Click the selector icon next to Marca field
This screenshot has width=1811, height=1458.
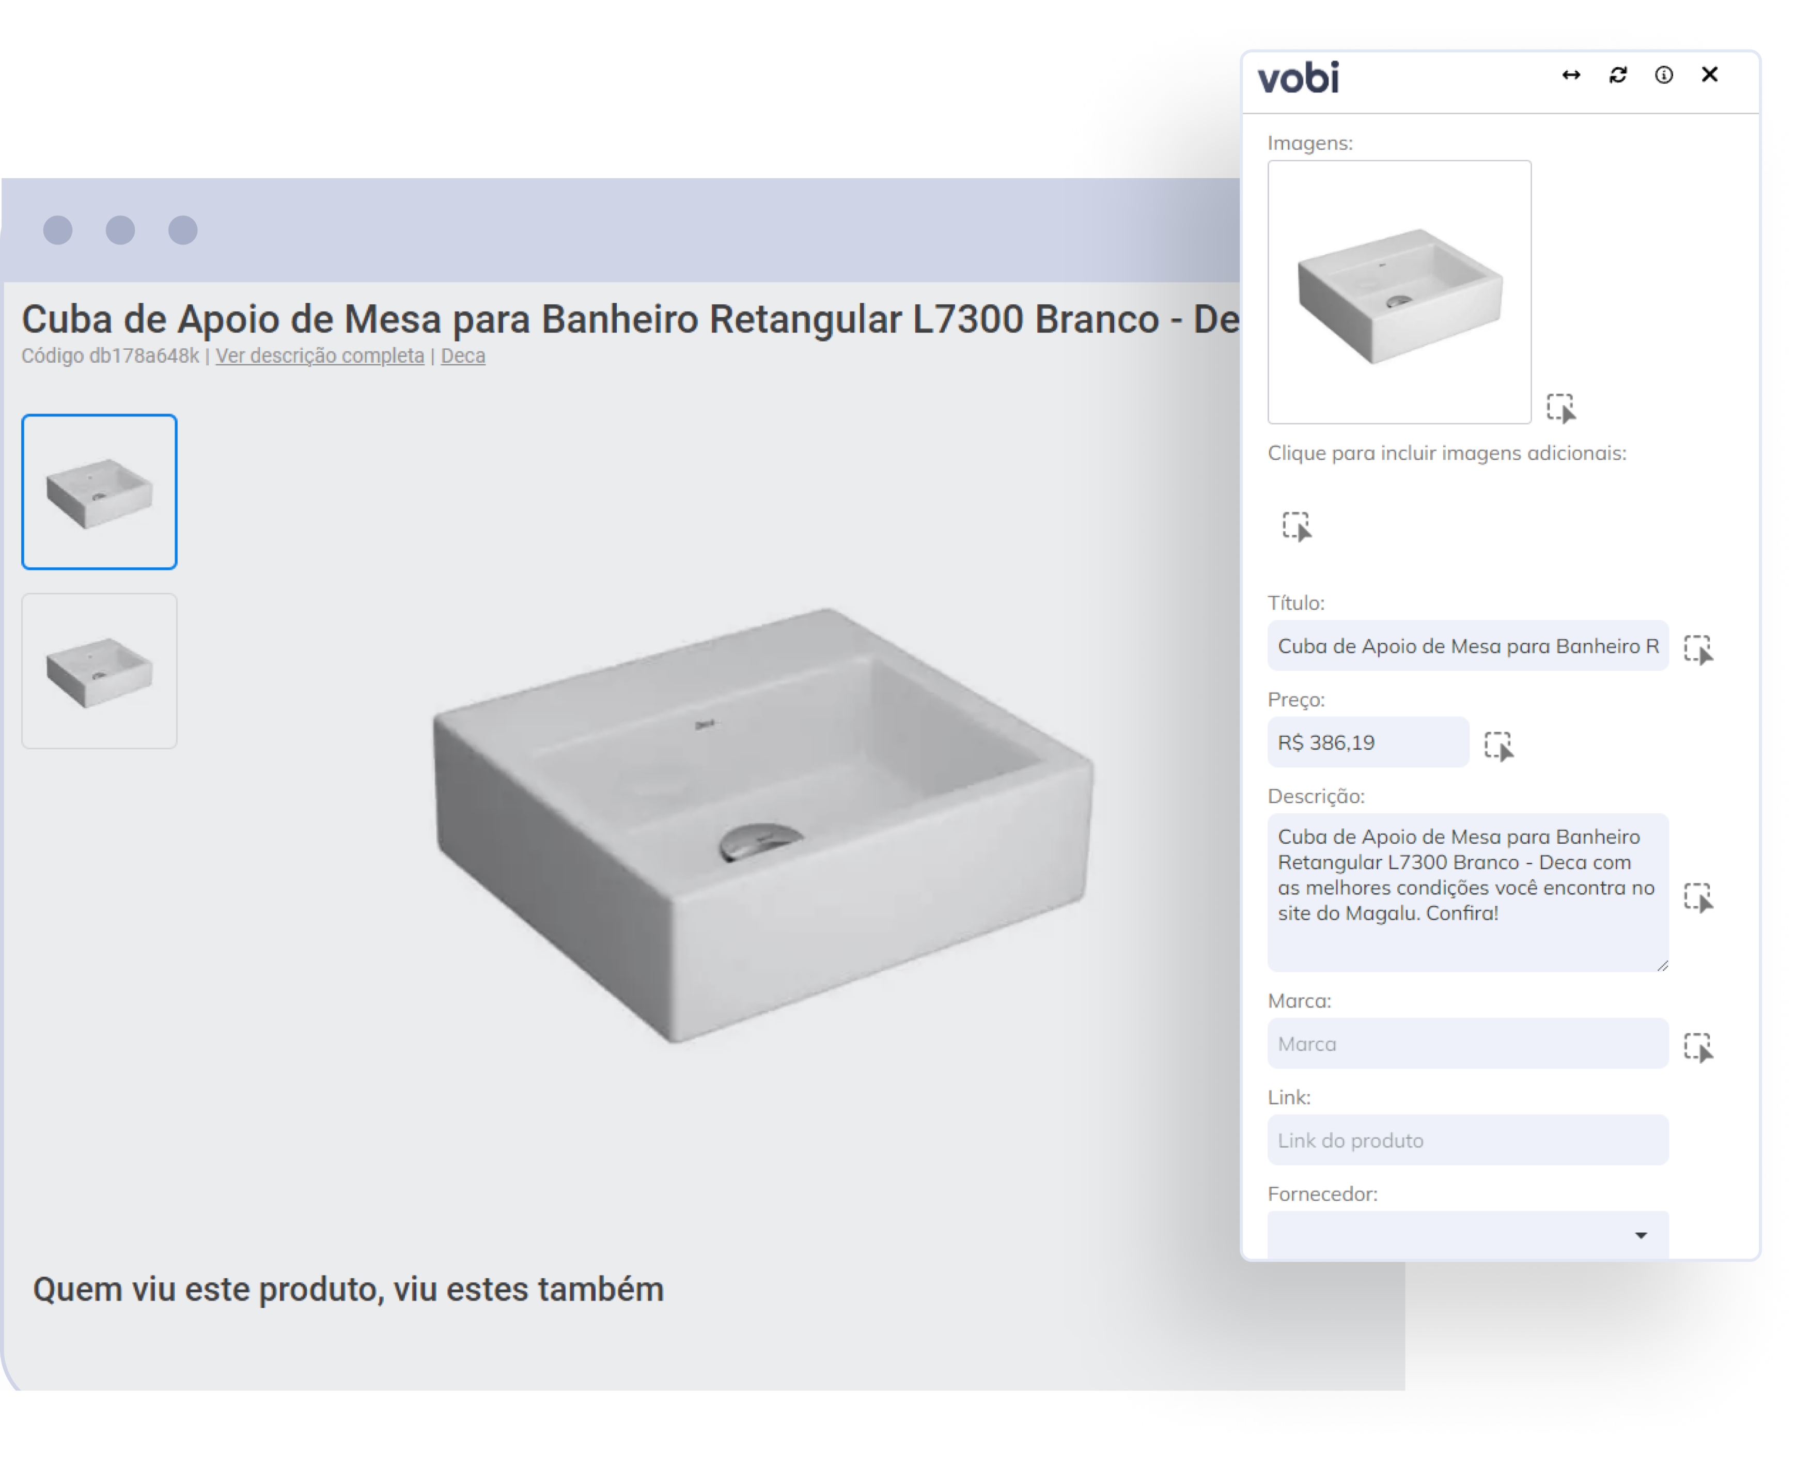[1697, 1048]
